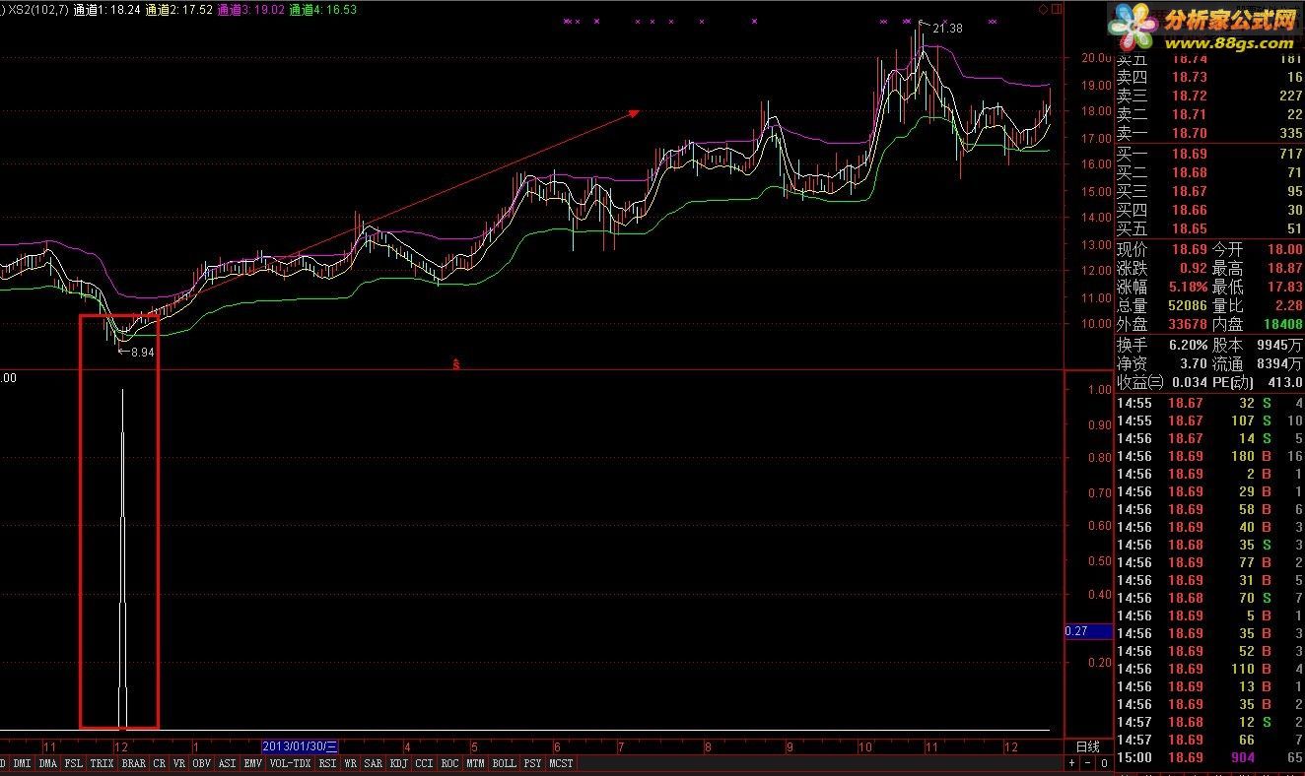Viewport: 1305px width, 776px height.
Task: Click the 买五 18.65 bid row
Action: coord(1209,228)
